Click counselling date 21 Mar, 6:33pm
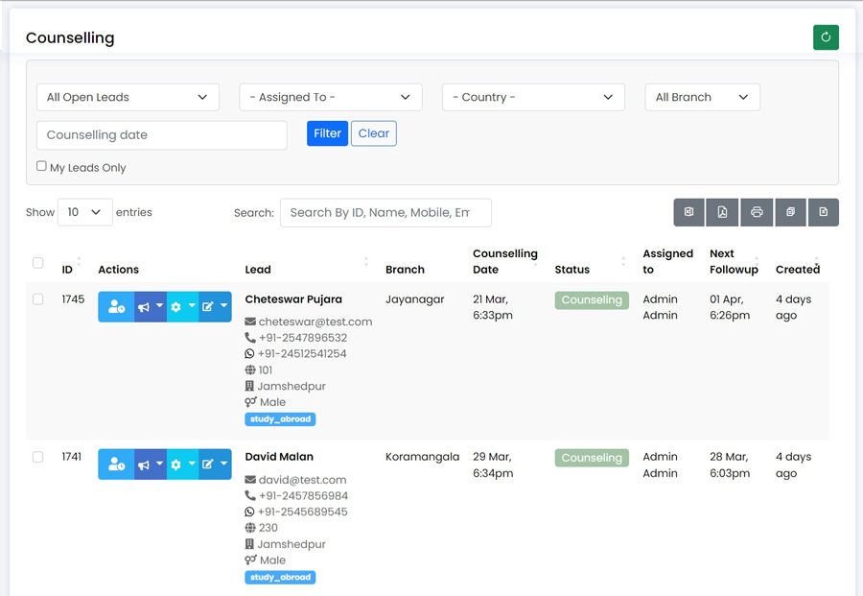Screen dimensions: 863x596 pyautogui.click(x=493, y=307)
